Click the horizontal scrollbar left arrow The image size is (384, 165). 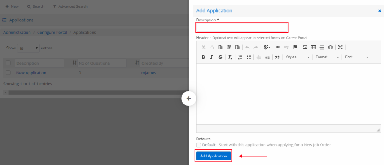6,93
